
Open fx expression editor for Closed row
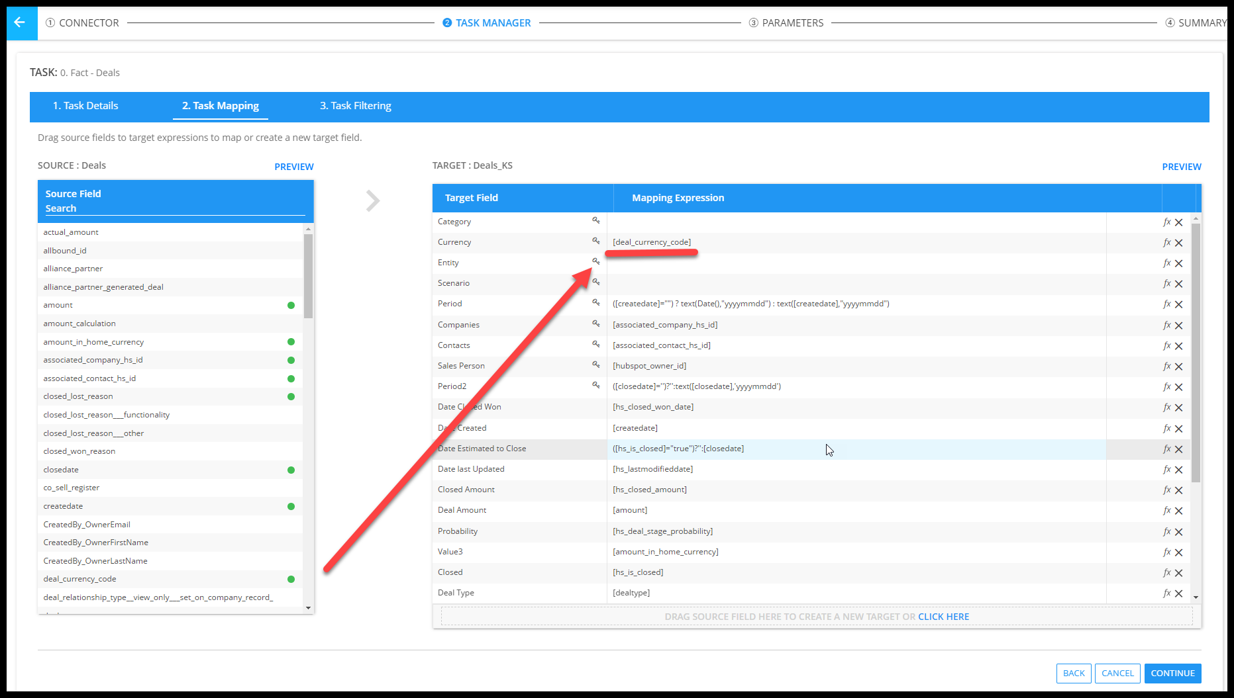click(x=1166, y=573)
